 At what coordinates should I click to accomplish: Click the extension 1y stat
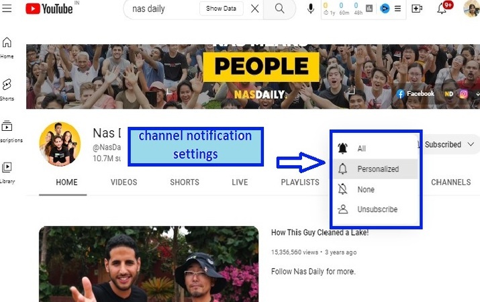(x=330, y=9)
